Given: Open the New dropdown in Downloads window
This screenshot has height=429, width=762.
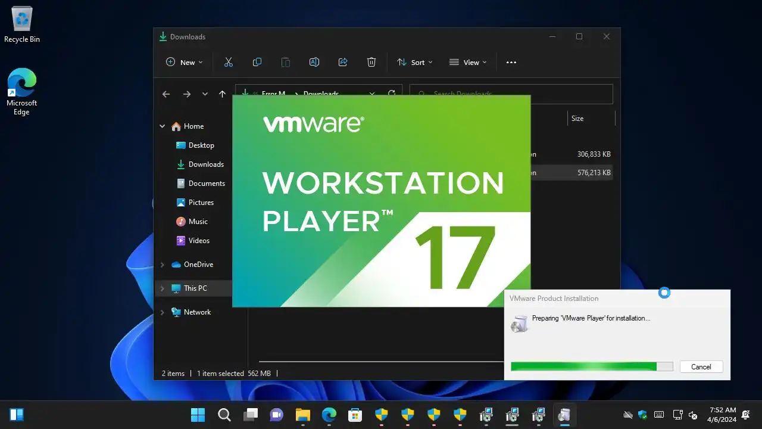Looking at the screenshot, I should coord(185,62).
